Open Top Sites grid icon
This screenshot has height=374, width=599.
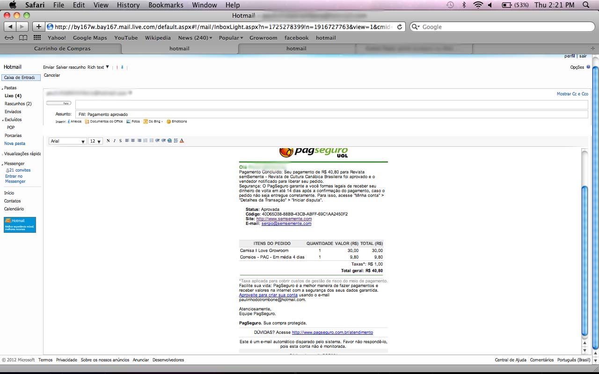click(x=37, y=38)
